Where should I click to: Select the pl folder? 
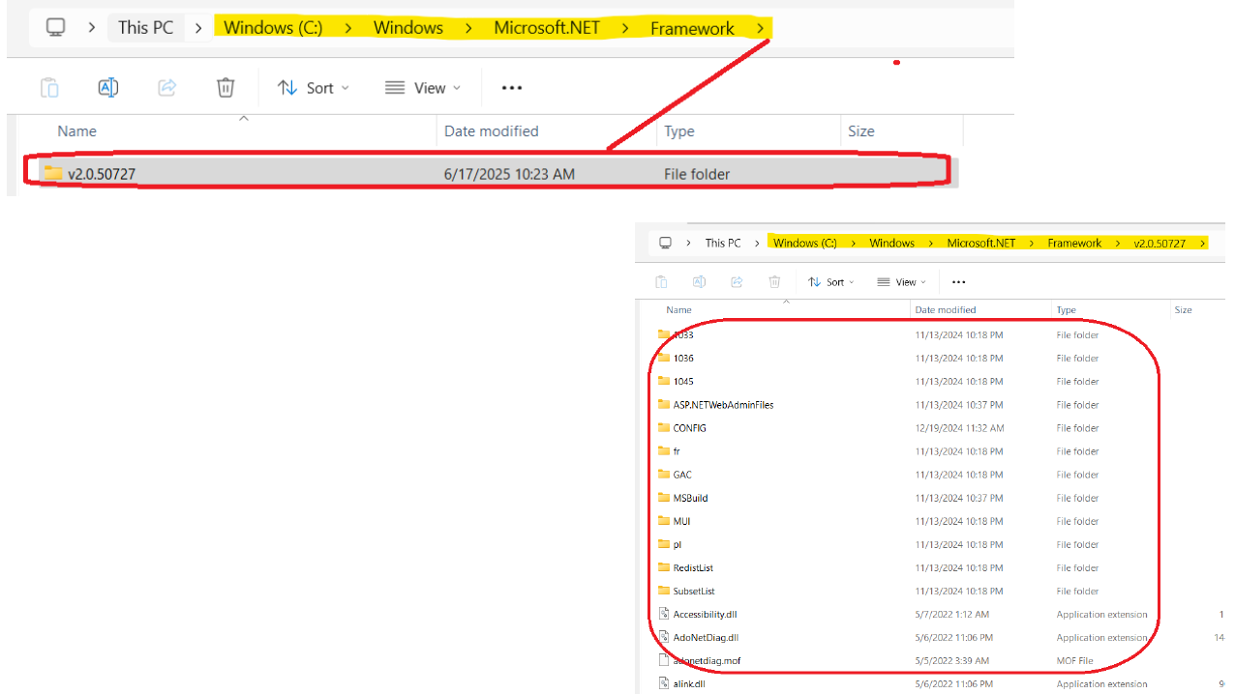click(x=677, y=544)
